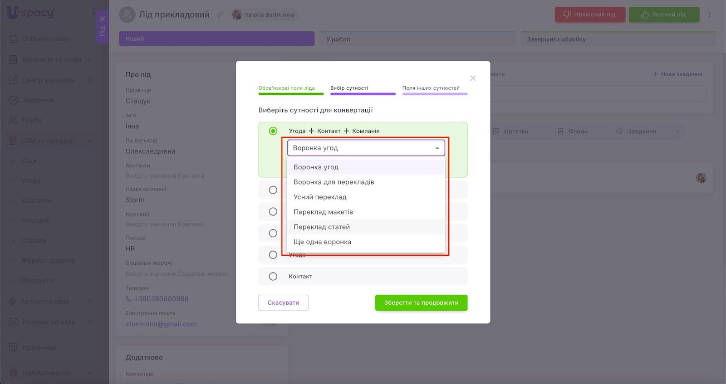726x384 pixels.
Task: Mark as Якісний лід
Action: coord(664,15)
